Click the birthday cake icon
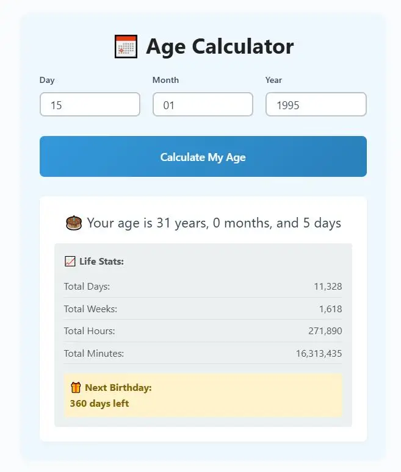This screenshot has height=472, width=401. click(73, 223)
